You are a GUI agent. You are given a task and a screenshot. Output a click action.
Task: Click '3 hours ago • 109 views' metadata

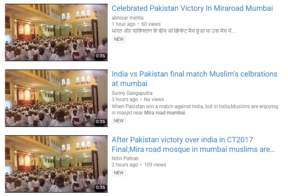[x=139, y=165]
